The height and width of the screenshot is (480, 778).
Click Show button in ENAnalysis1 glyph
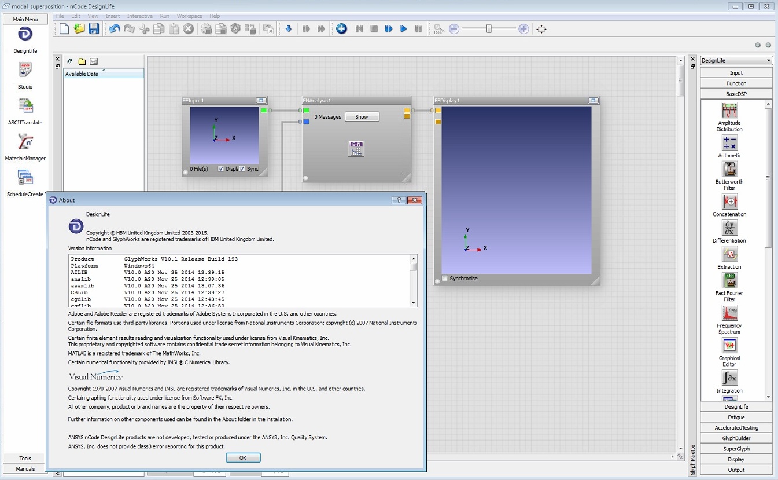coord(362,117)
